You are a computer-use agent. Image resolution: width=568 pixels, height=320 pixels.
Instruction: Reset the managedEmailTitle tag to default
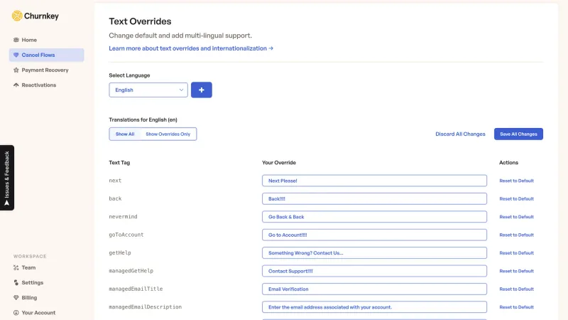coord(516,289)
